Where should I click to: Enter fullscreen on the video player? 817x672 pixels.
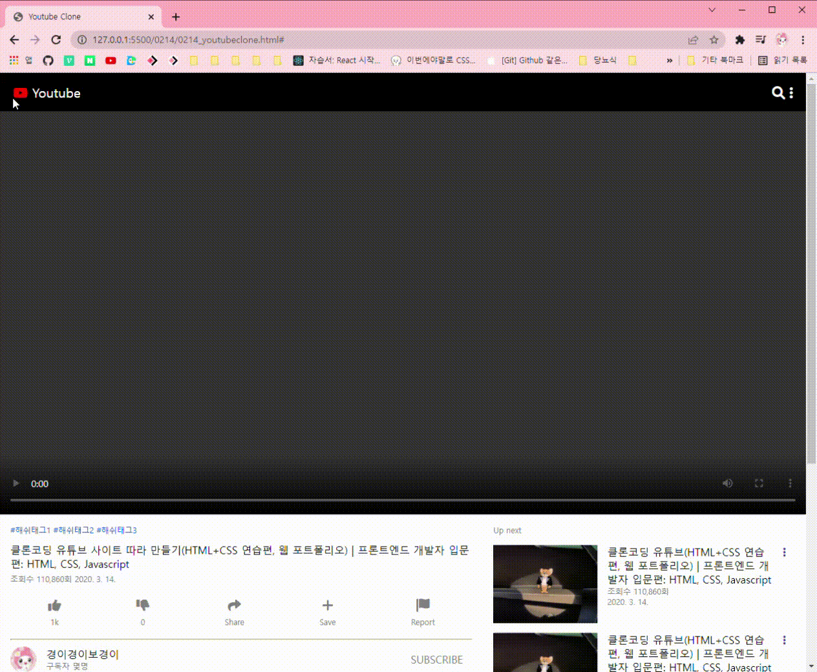(x=759, y=483)
